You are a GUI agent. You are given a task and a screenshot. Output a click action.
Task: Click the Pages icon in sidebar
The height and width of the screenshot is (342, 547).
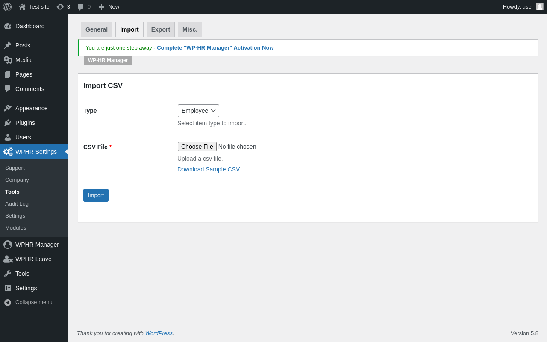point(8,74)
